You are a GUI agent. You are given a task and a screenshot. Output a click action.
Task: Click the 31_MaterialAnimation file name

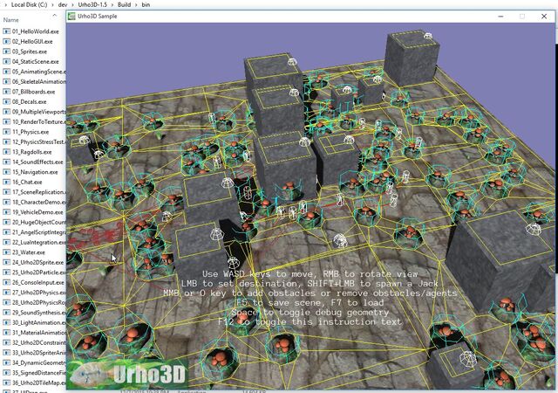(38, 333)
